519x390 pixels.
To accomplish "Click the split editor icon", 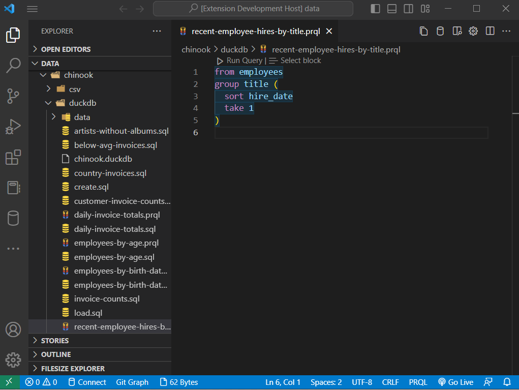I will point(490,31).
